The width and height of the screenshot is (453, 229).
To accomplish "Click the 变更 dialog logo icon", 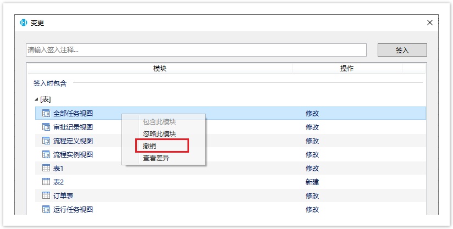I will [x=24, y=23].
